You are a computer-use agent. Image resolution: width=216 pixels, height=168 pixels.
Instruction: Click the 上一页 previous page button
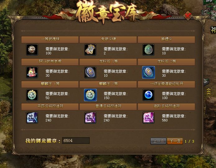coord(158,141)
